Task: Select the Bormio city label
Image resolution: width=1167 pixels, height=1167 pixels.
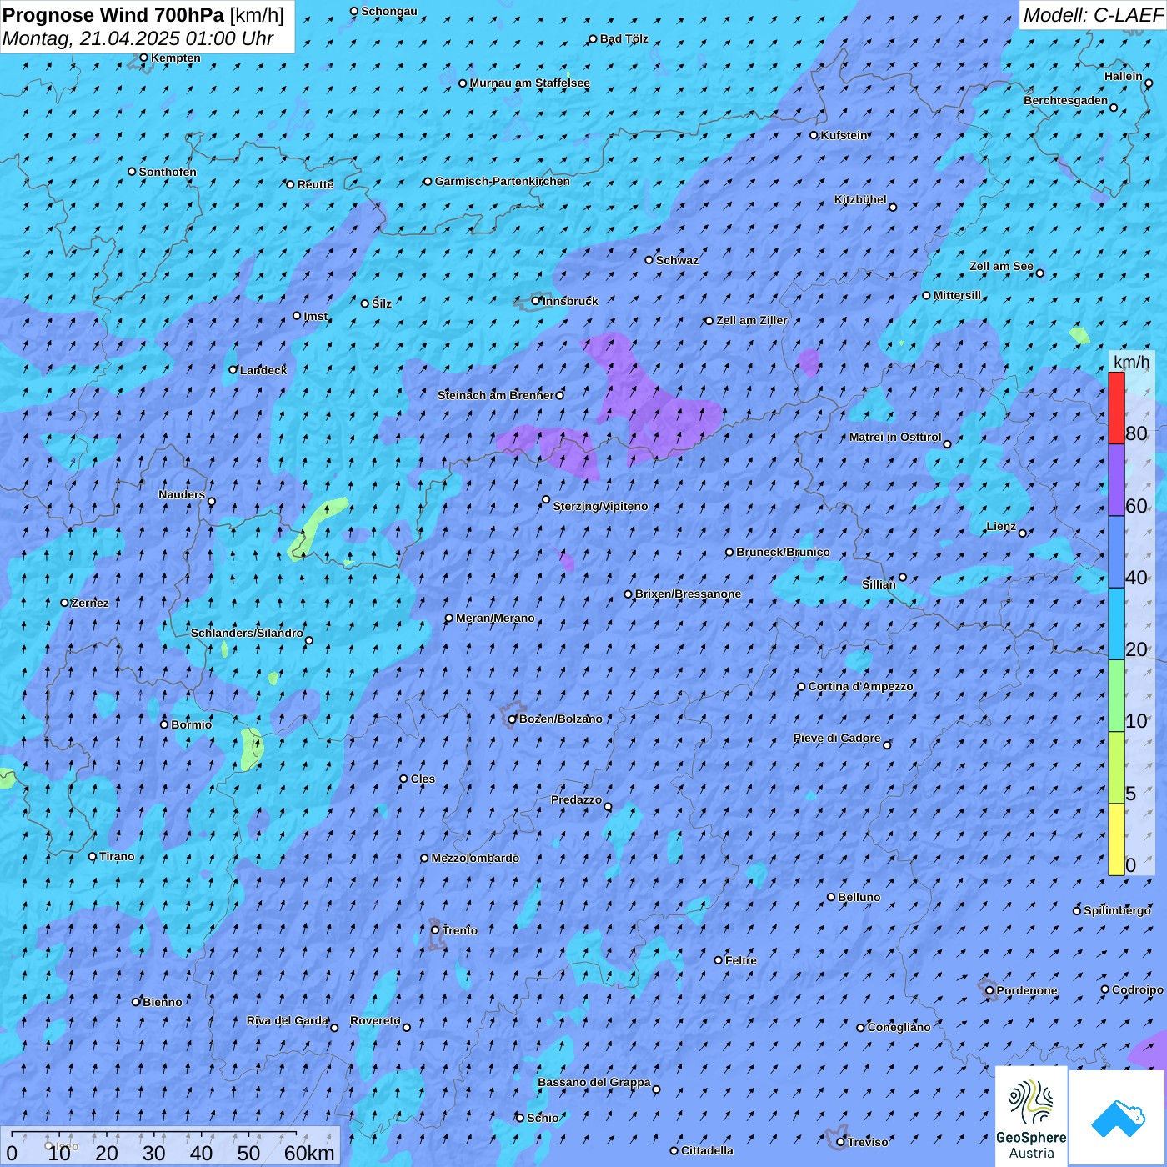Action: tap(191, 724)
